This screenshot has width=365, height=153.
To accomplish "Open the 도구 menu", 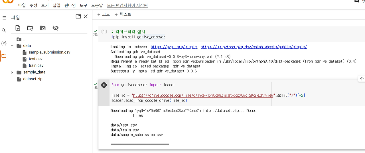I will point(84,5).
